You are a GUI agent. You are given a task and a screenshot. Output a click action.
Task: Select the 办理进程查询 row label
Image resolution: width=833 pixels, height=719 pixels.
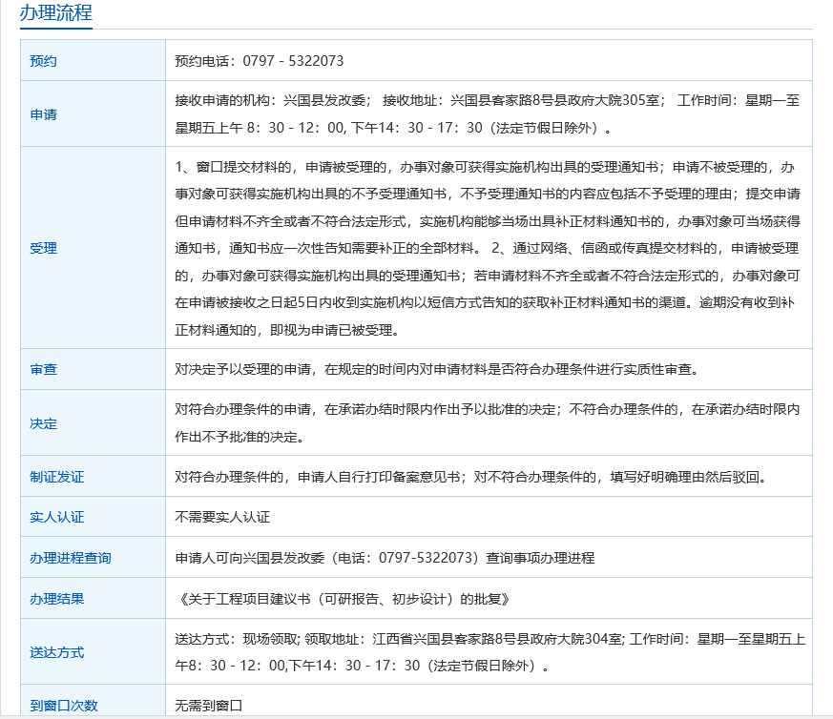point(70,558)
